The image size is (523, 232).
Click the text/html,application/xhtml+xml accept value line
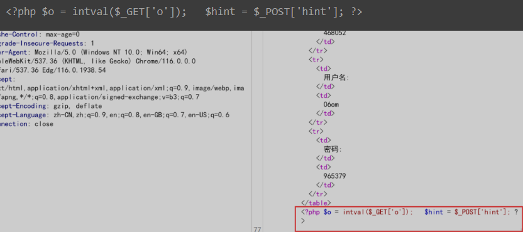[x=122, y=88]
